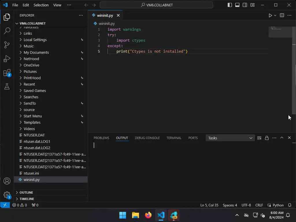Change file encoding UTF-8
The height and width of the screenshot is (222, 296).
pos(246,205)
